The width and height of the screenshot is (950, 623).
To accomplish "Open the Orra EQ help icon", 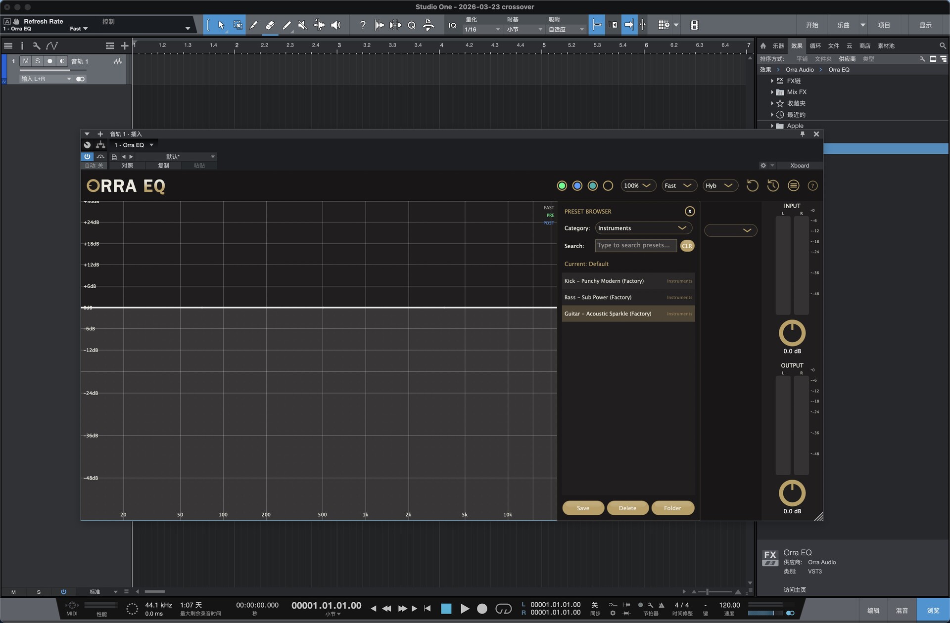I will click(x=812, y=185).
